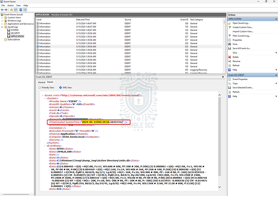Click the Save All Events As disk icon

coord(229,48)
